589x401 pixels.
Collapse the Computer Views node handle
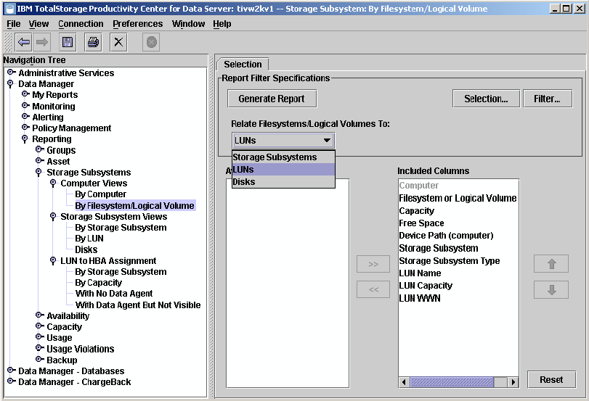53,183
